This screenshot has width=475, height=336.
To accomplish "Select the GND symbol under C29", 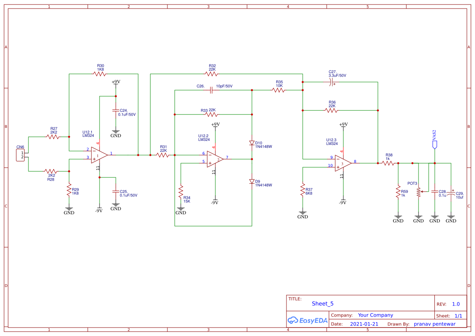I will [451, 219].
